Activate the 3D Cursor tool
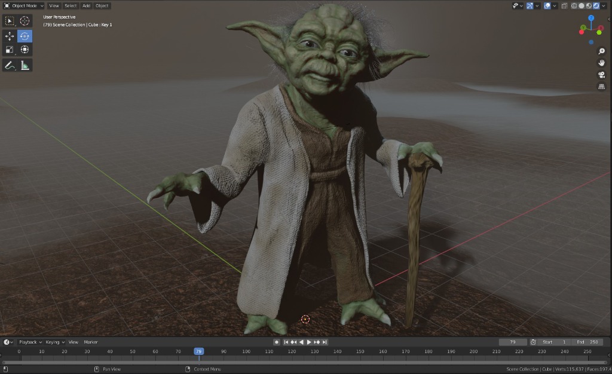Image resolution: width=612 pixels, height=374 pixels. [x=25, y=21]
